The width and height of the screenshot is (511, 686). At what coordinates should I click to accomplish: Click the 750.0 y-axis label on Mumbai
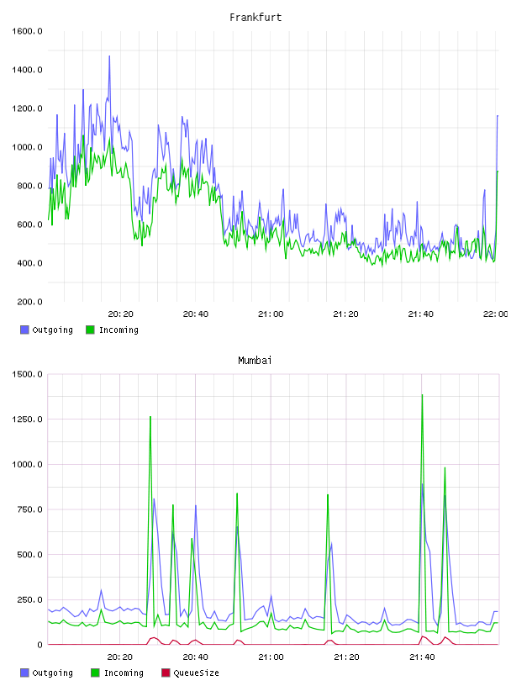click(29, 509)
